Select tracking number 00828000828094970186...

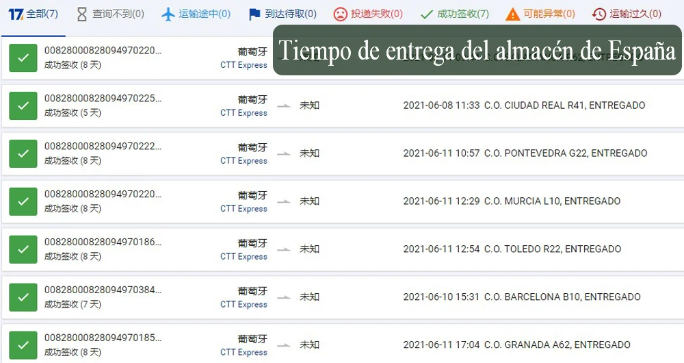tap(103, 242)
